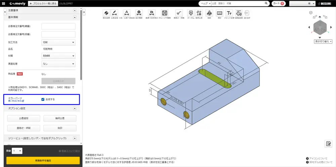Open the 測定 measurement tool
The image size is (336, 167).
pyautogui.click(x=219, y=13)
